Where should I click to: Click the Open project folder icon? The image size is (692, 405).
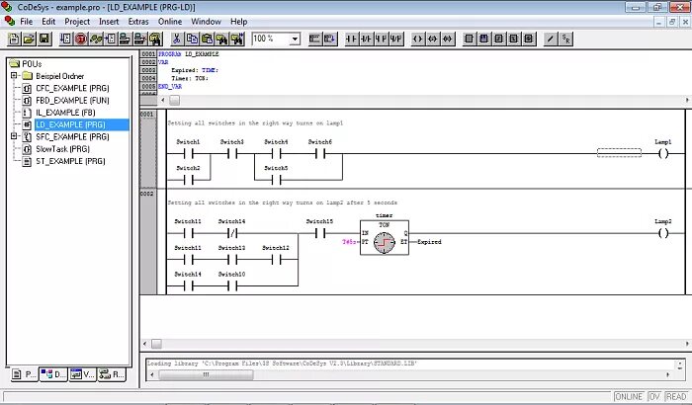[29, 39]
